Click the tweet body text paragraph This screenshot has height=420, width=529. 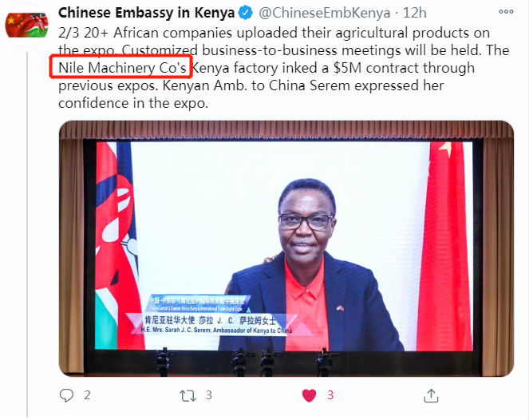tap(283, 68)
